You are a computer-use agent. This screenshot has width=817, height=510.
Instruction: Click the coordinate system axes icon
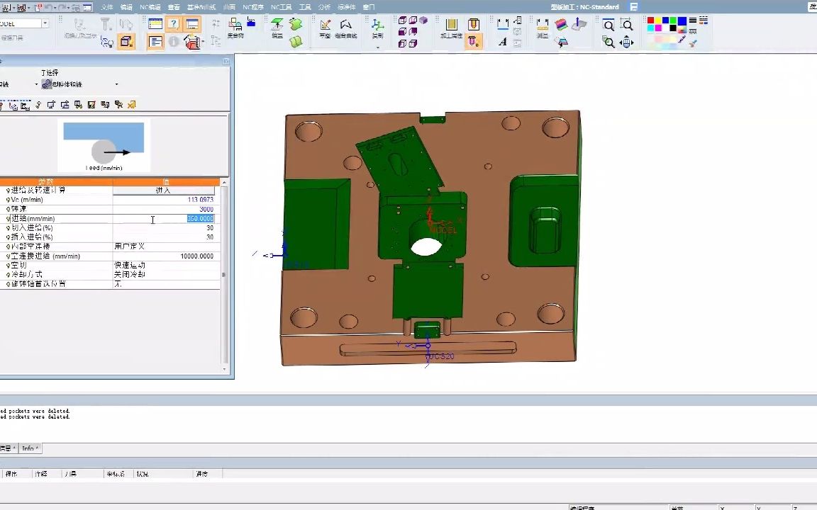[378, 26]
